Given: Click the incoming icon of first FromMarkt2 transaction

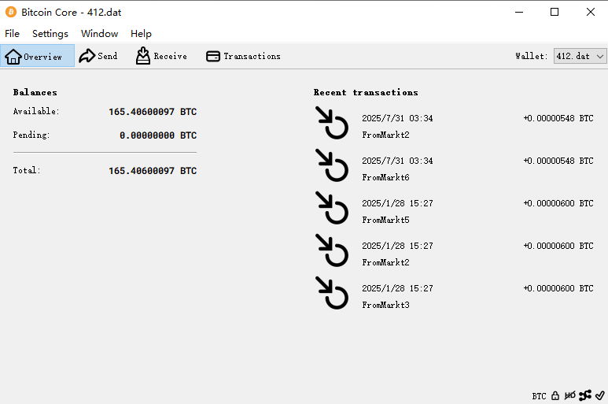Looking at the screenshot, I should pos(332,124).
